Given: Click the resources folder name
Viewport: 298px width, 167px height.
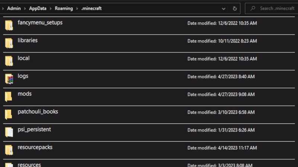Looking at the screenshot, I should pos(29,164).
